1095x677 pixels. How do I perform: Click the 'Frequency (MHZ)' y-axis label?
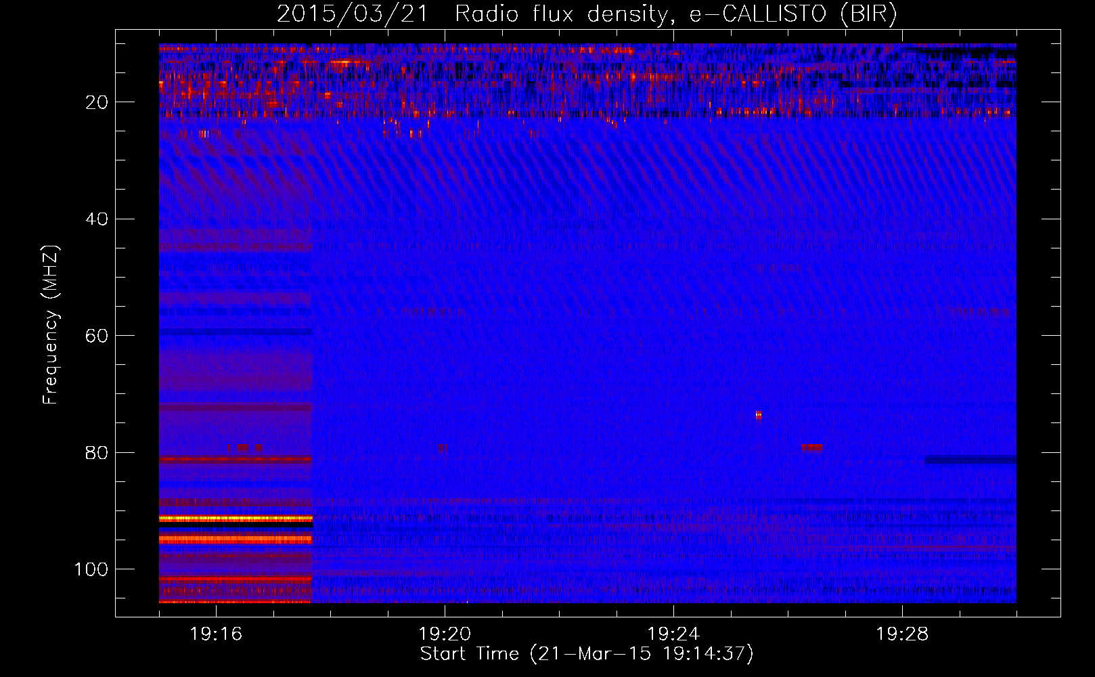click(x=51, y=324)
